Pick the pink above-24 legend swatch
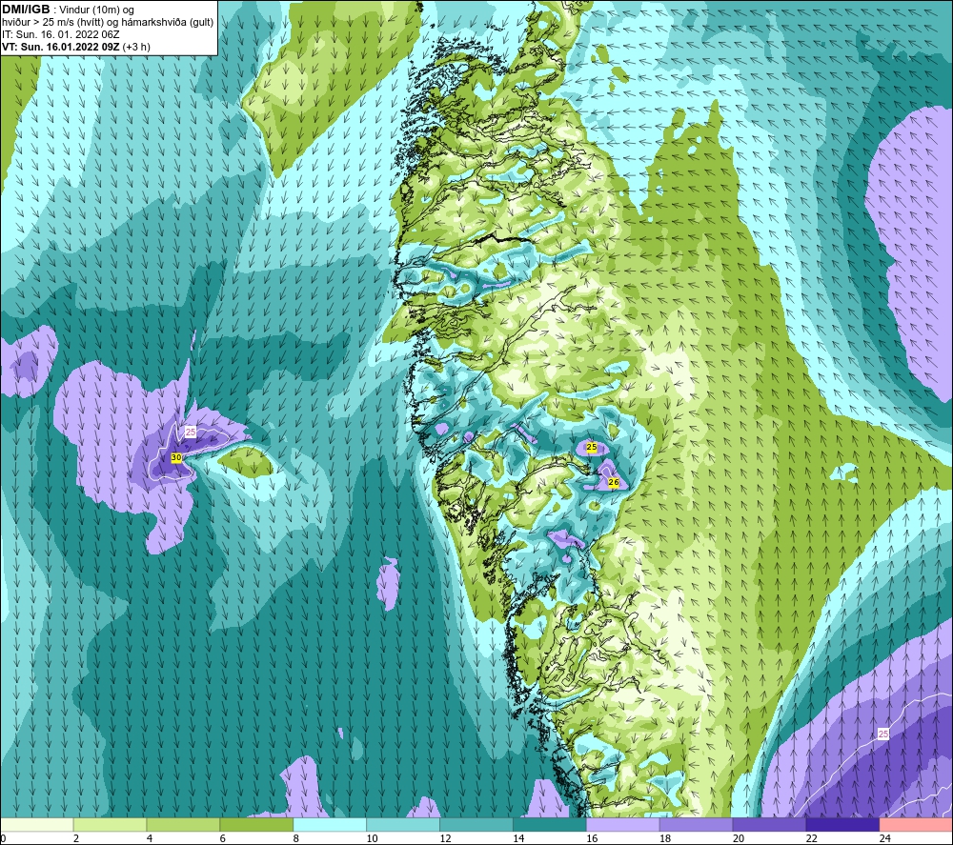This screenshot has height=845, width=953. point(916,824)
